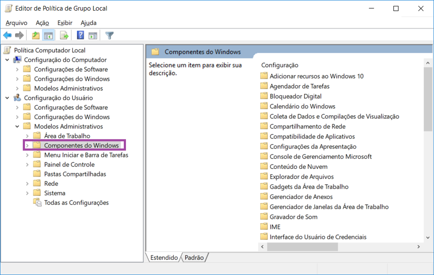Click folder icon beside IME
434x275 pixels.
(264, 227)
